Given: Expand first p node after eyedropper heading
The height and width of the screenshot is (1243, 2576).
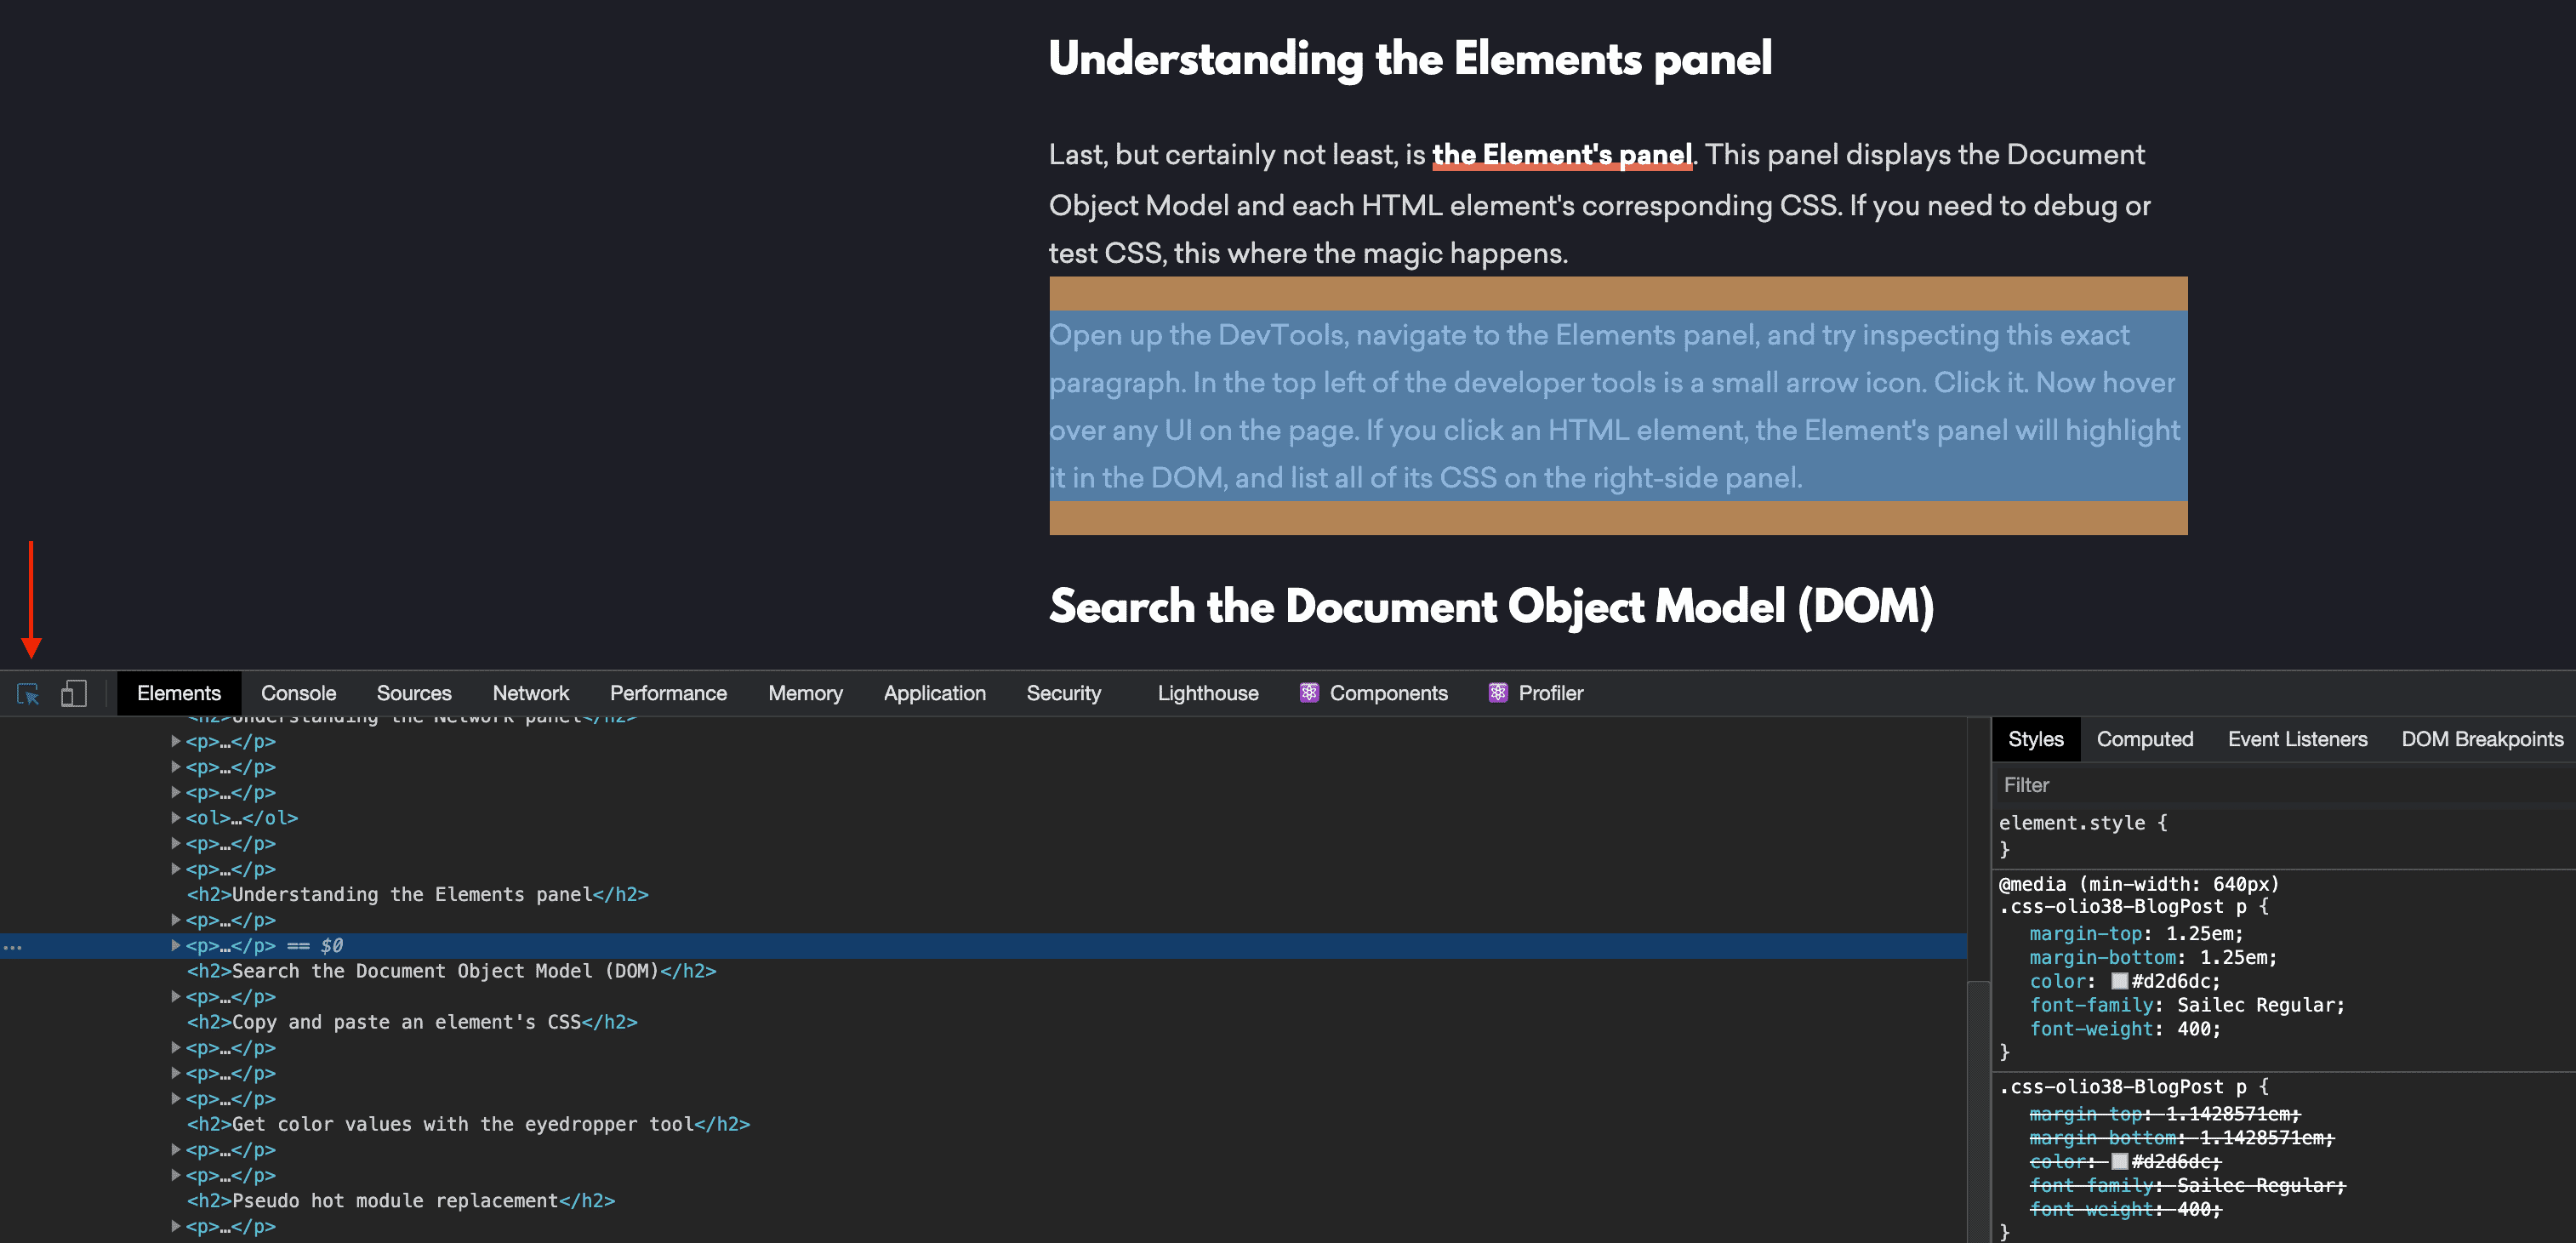Looking at the screenshot, I should point(176,1150).
